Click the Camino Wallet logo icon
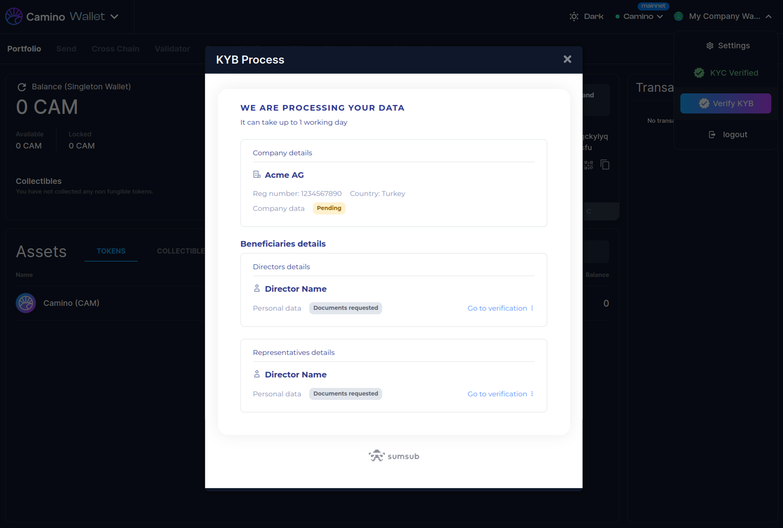The image size is (783, 528). [14, 16]
